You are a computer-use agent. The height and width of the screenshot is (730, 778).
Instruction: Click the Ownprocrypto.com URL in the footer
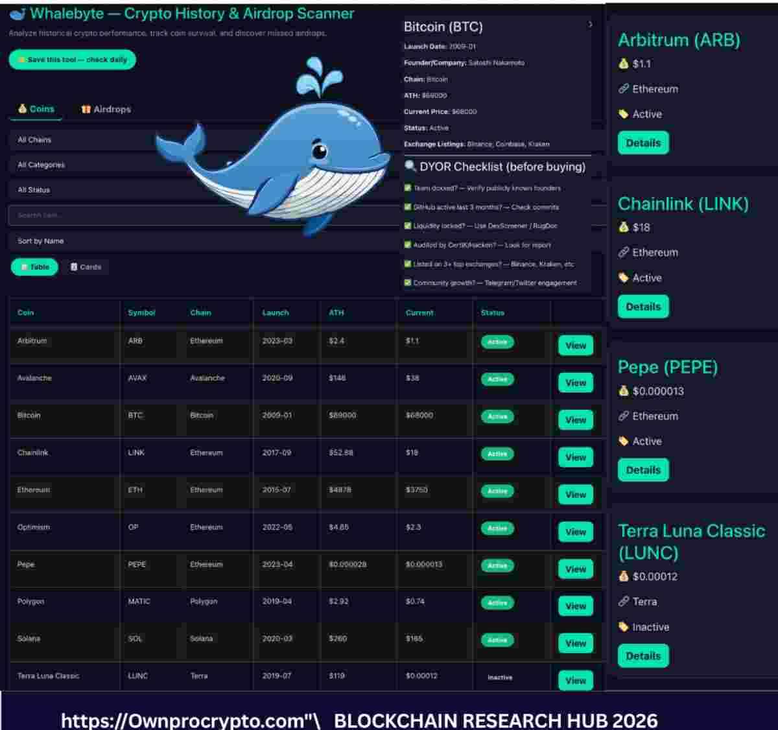point(183,720)
